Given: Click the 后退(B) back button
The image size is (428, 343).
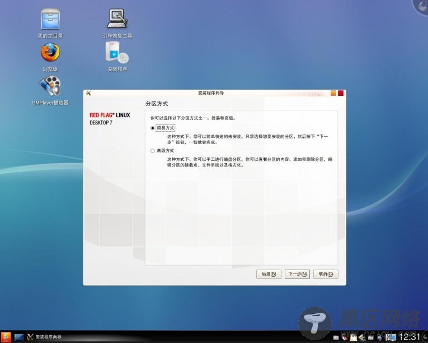Looking at the screenshot, I should (x=269, y=274).
